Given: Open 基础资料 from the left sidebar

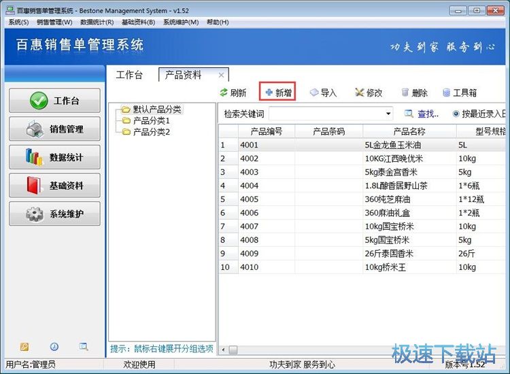Looking at the screenshot, I should (x=54, y=186).
